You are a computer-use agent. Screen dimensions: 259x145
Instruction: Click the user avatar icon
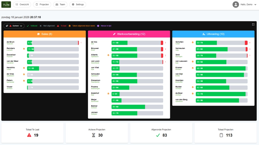[x=236, y=5]
